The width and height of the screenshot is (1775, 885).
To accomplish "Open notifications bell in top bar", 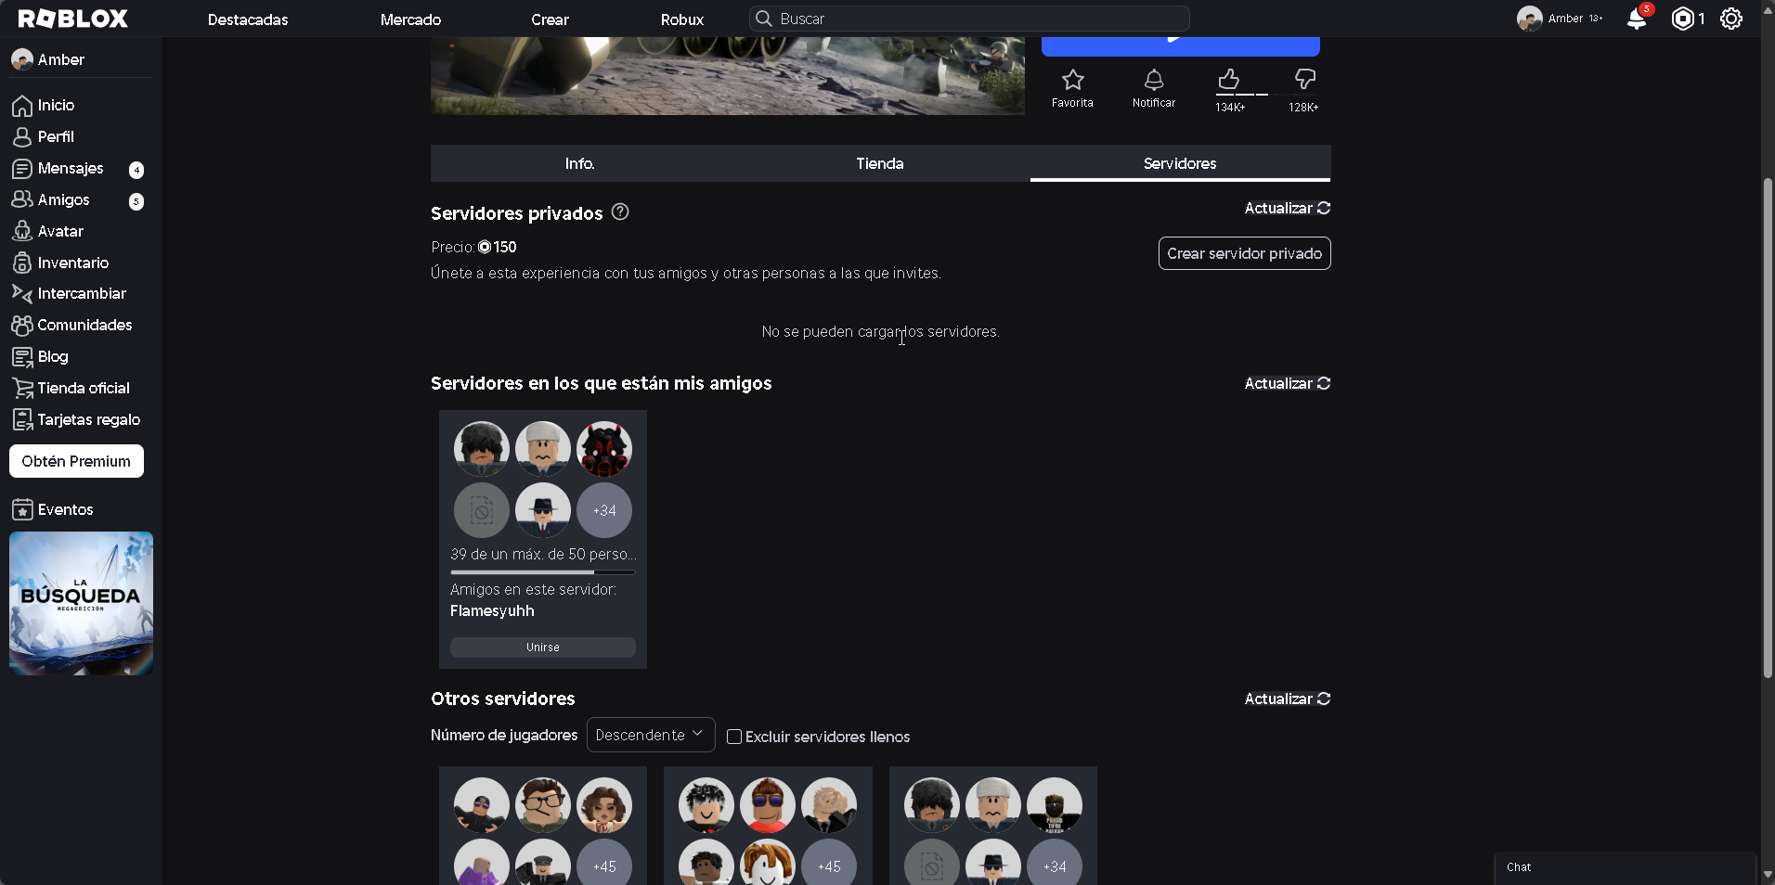I will (1636, 19).
